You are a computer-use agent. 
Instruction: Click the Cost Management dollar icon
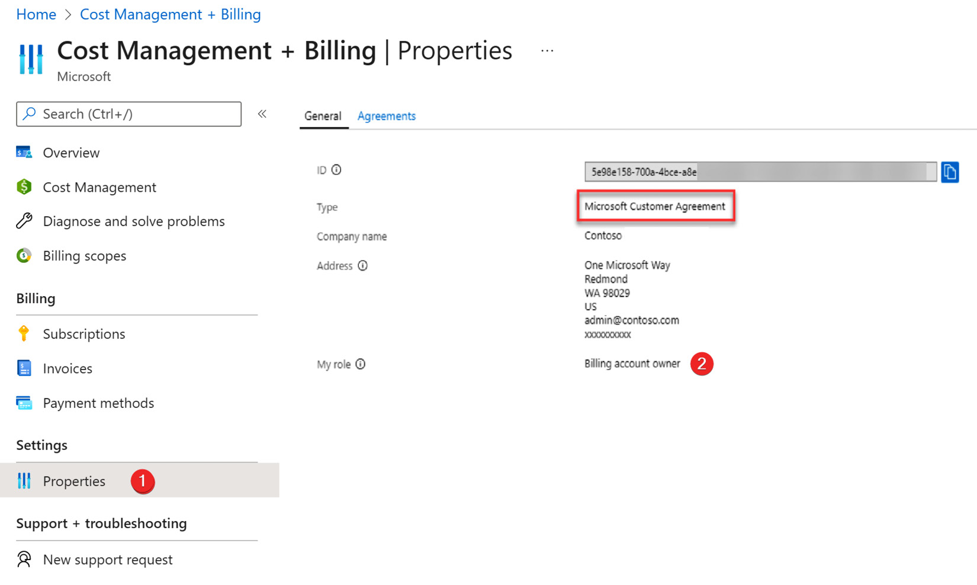24,187
